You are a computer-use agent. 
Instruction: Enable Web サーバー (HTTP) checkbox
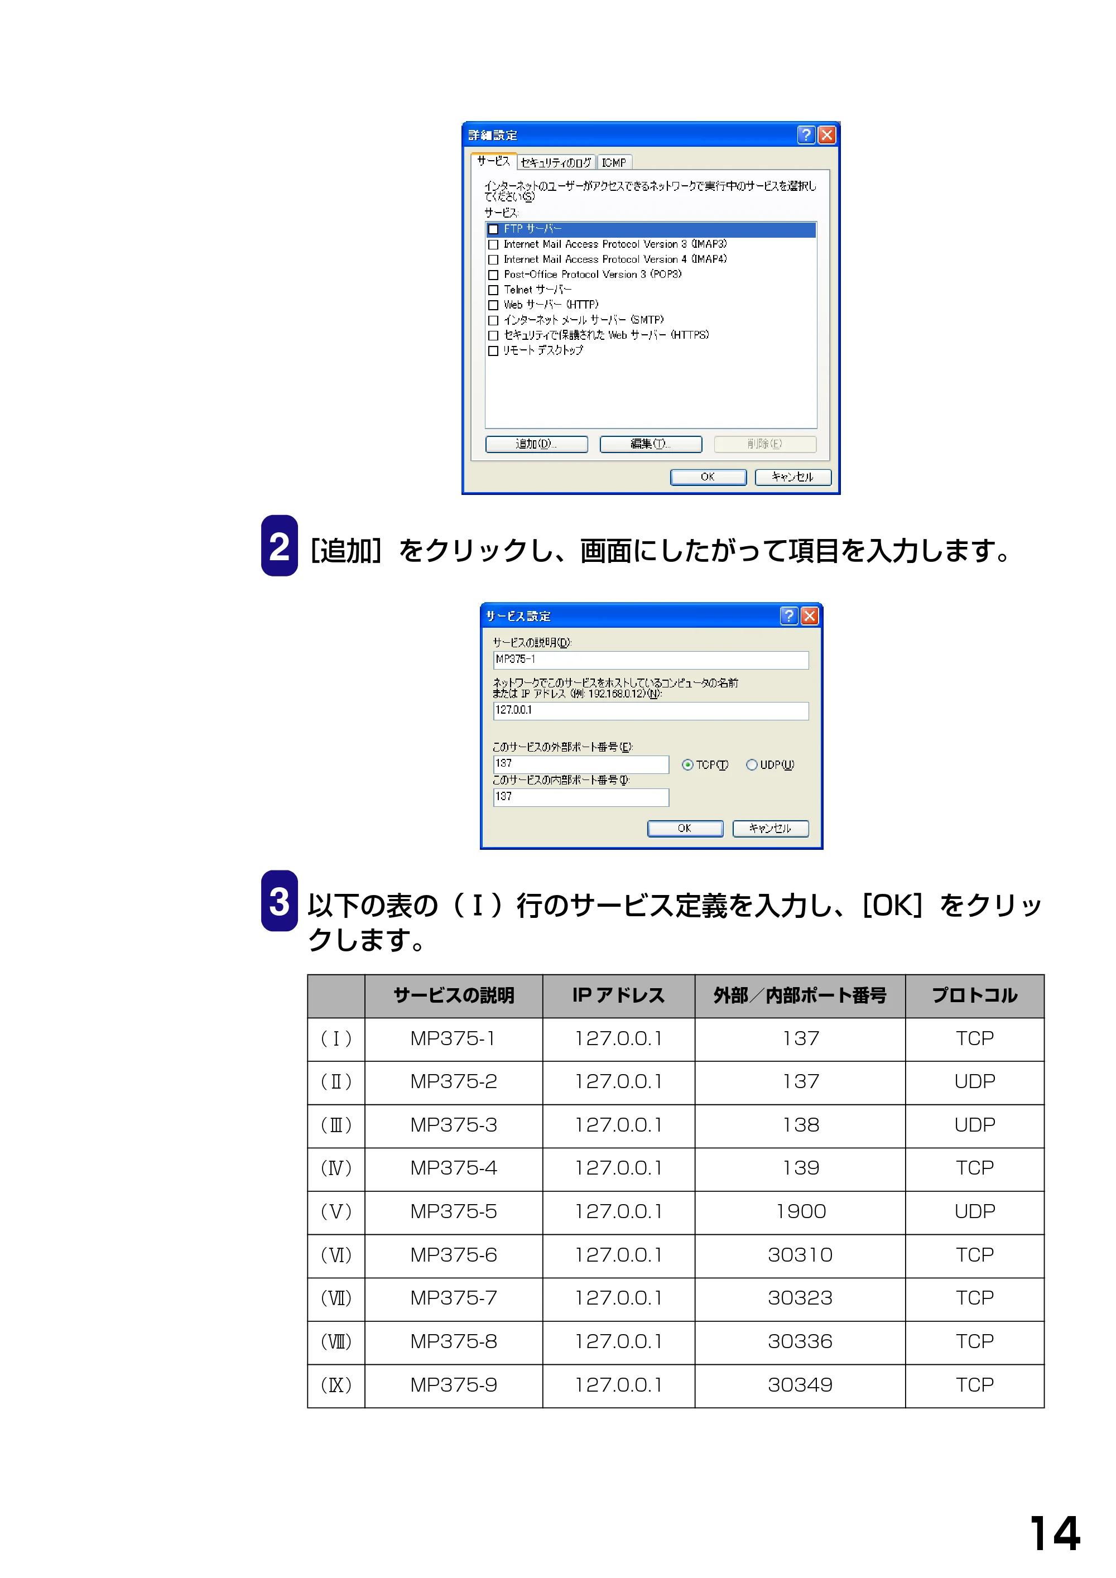(x=493, y=305)
